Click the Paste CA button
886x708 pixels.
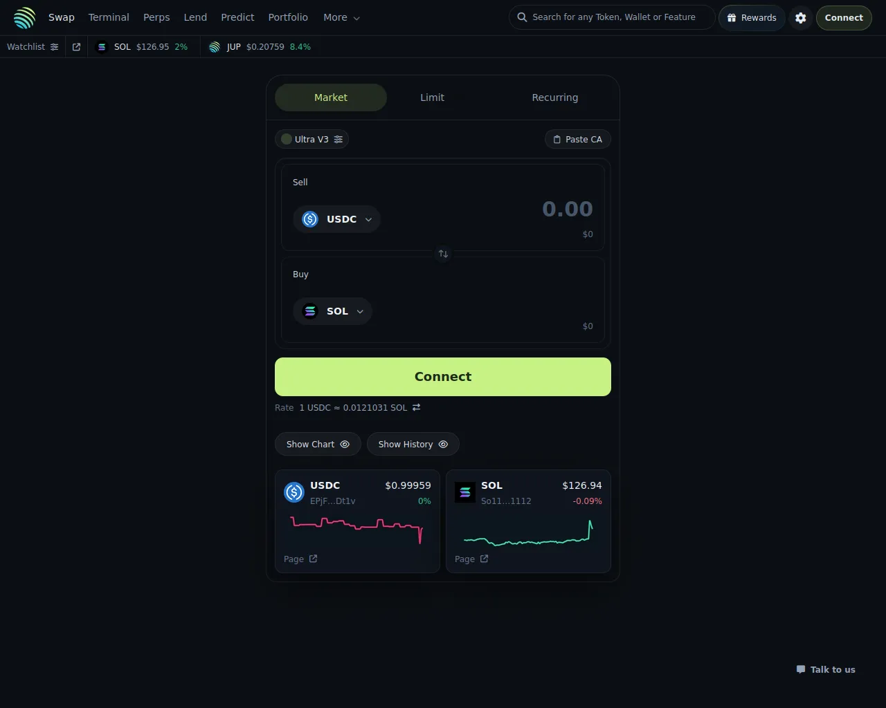(x=578, y=140)
